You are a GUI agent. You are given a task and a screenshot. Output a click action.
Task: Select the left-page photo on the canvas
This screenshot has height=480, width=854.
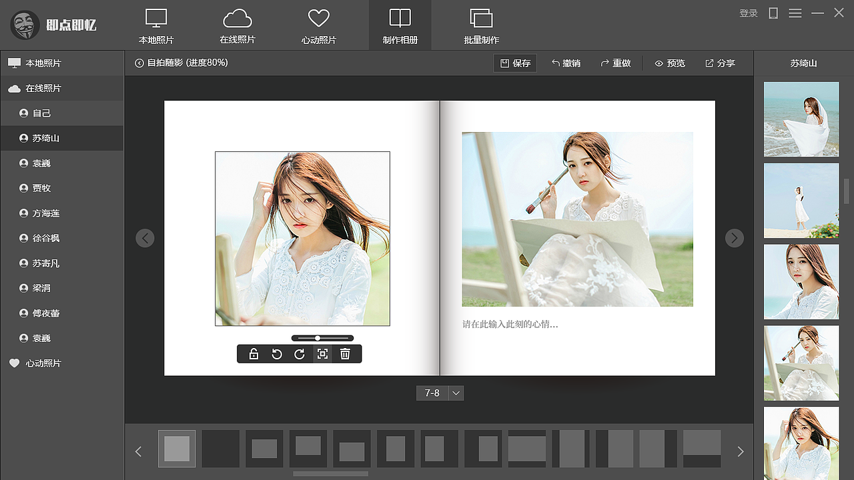coord(302,239)
